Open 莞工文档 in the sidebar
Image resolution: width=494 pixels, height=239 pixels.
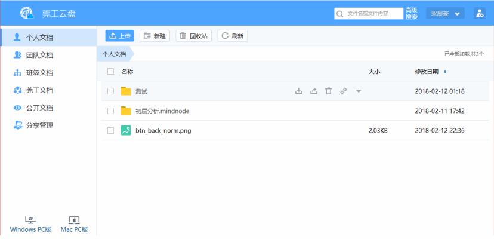pyautogui.click(x=48, y=91)
